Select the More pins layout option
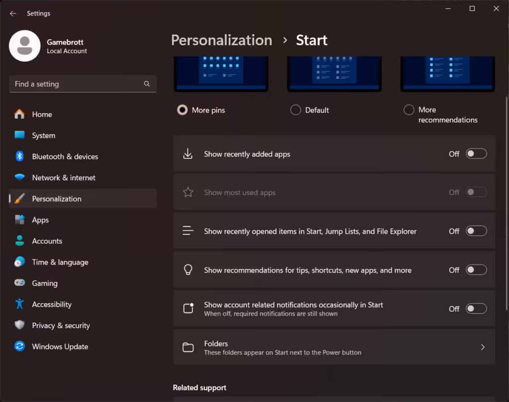Viewport: 509px width, 402px height. [x=182, y=110]
